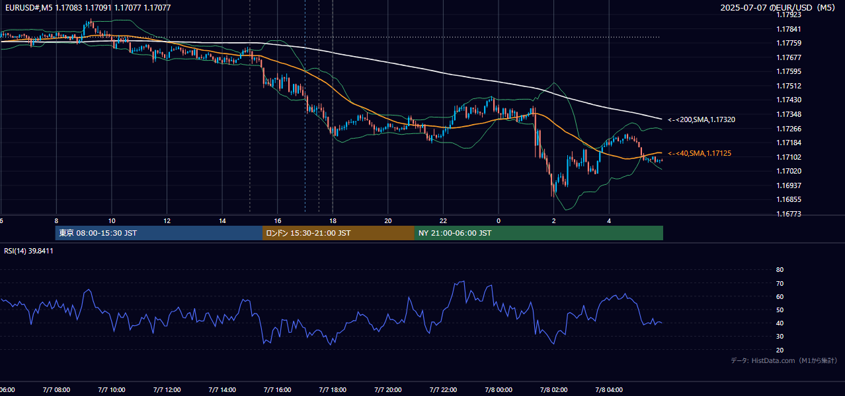845x396 pixels.
Task: Click hour label 14 on price chart axis
Action: (x=222, y=220)
